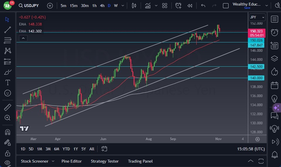Open the JPY currency dropdown
Viewport: 281px width, 167px height.
pyautogui.click(x=257, y=17)
